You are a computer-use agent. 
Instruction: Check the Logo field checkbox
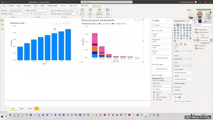(x=198, y=35)
